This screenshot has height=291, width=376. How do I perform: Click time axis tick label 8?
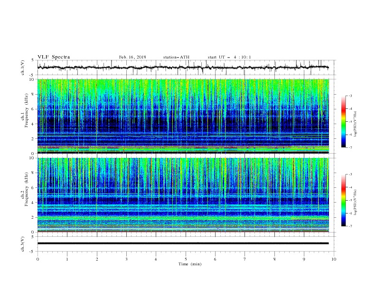tap(274, 259)
